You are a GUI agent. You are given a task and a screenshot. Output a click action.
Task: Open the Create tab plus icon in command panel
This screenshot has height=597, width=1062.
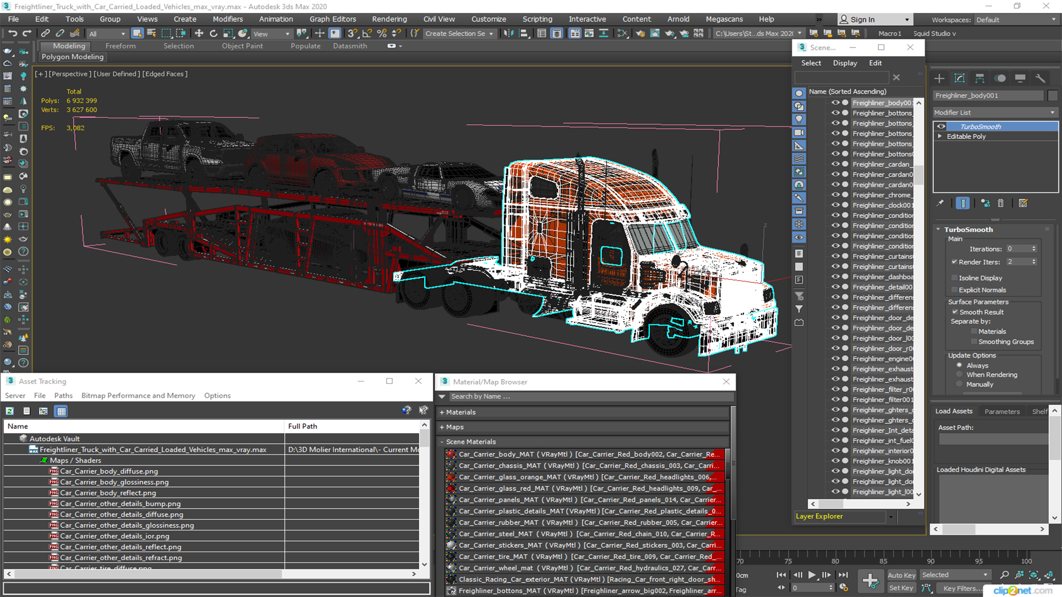[939, 78]
